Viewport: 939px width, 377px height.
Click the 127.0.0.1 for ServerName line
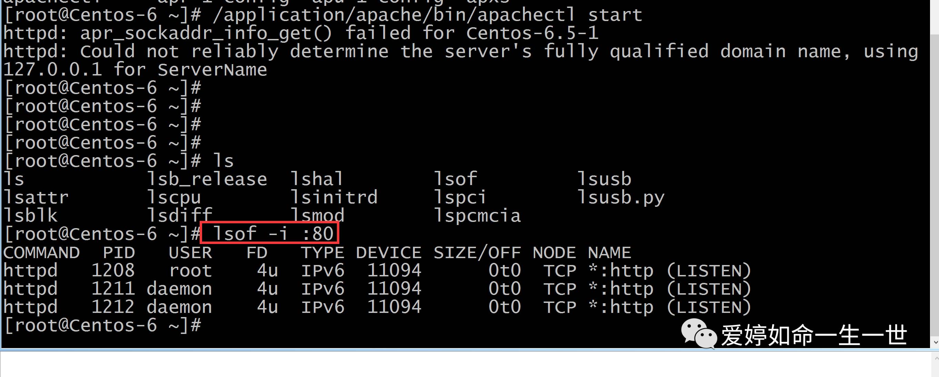click(x=135, y=70)
